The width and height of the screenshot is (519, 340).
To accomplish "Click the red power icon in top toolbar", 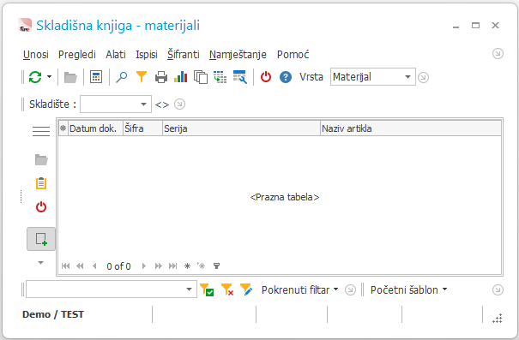I will [266, 77].
